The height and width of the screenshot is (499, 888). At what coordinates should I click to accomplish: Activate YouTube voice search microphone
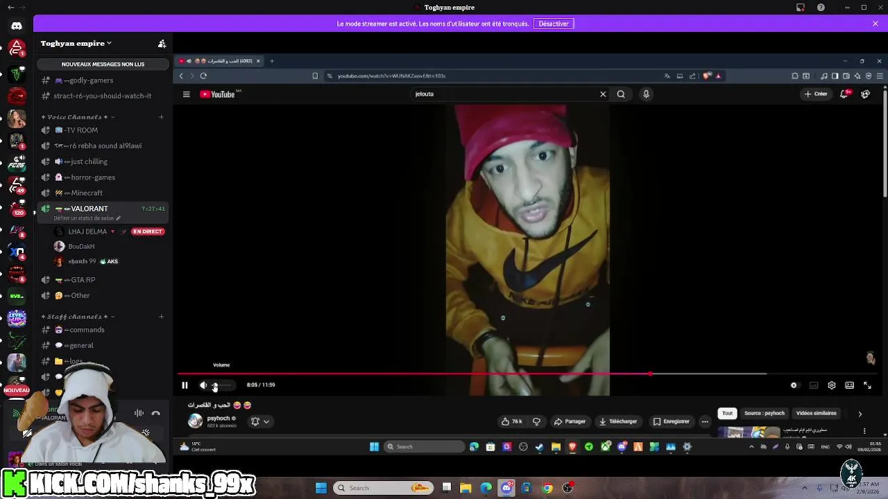pos(646,94)
